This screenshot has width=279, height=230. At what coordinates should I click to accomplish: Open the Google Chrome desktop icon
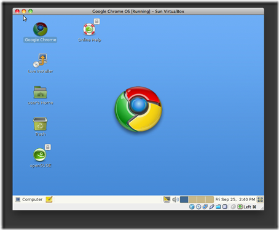pyautogui.click(x=41, y=29)
